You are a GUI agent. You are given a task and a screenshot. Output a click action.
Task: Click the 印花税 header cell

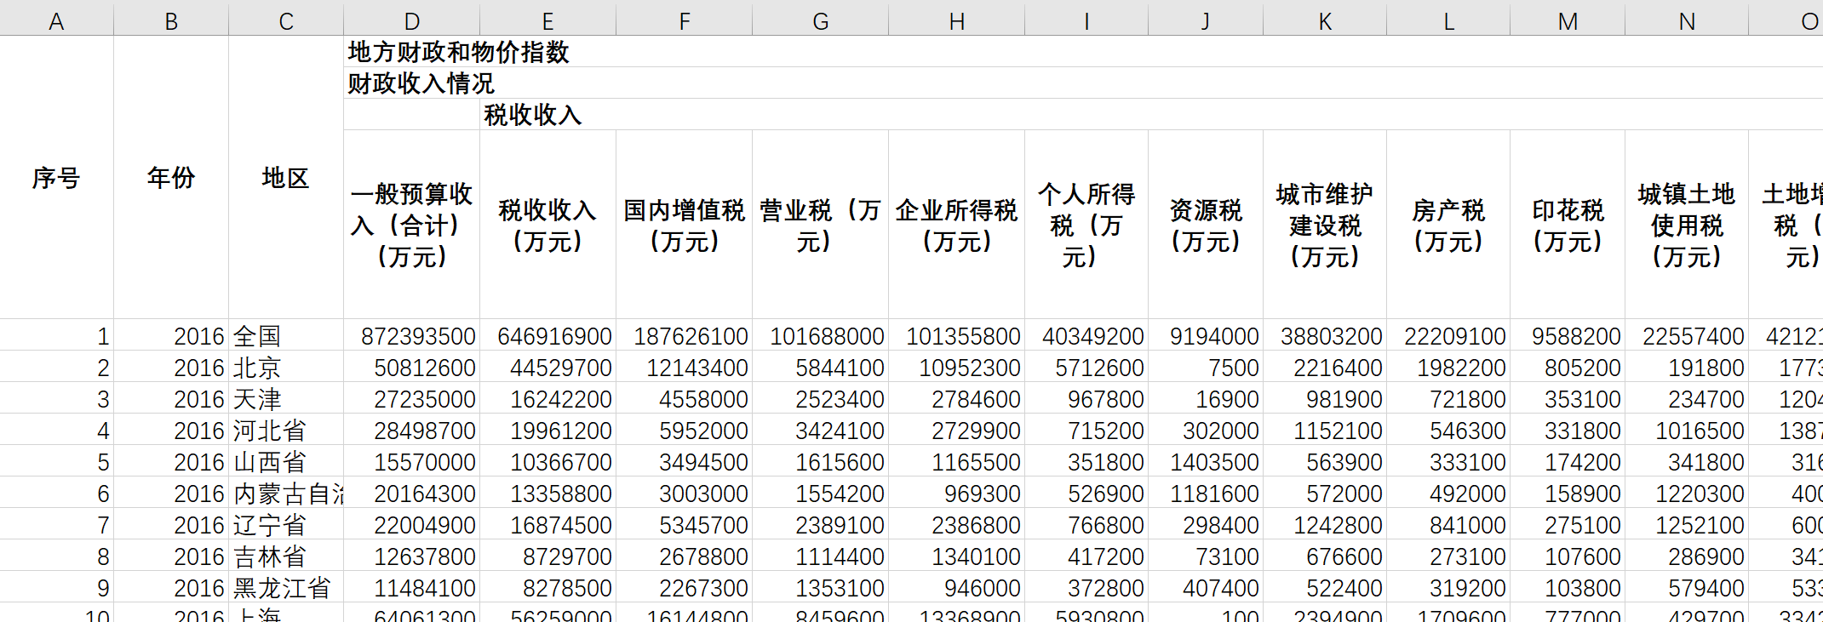pos(1568,225)
